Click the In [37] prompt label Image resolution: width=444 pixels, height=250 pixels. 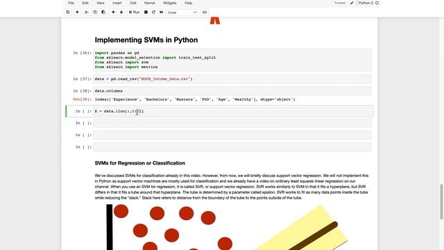(x=82, y=78)
